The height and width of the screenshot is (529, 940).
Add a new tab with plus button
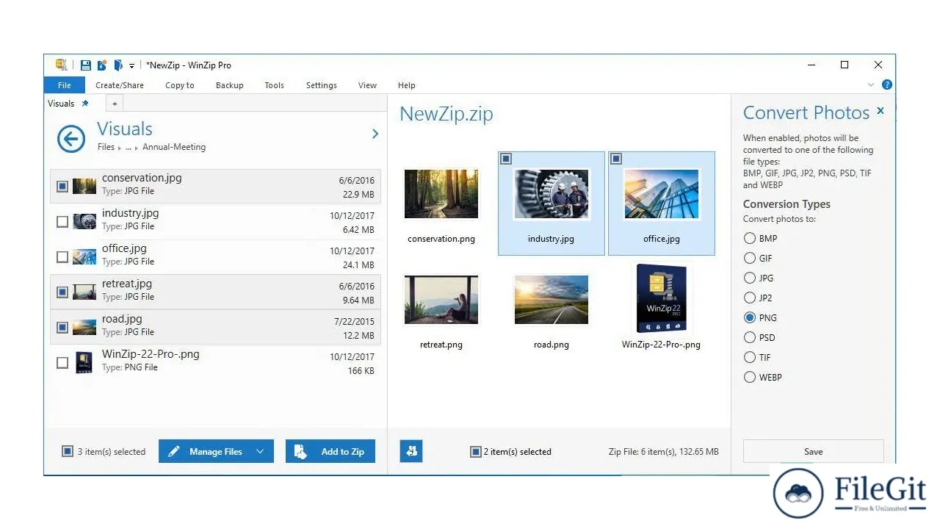tap(115, 104)
